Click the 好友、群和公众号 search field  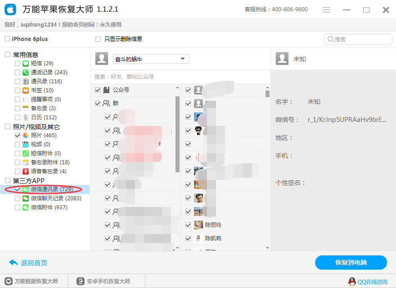(x=180, y=77)
